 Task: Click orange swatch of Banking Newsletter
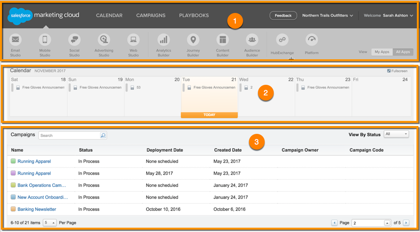tap(13, 209)
